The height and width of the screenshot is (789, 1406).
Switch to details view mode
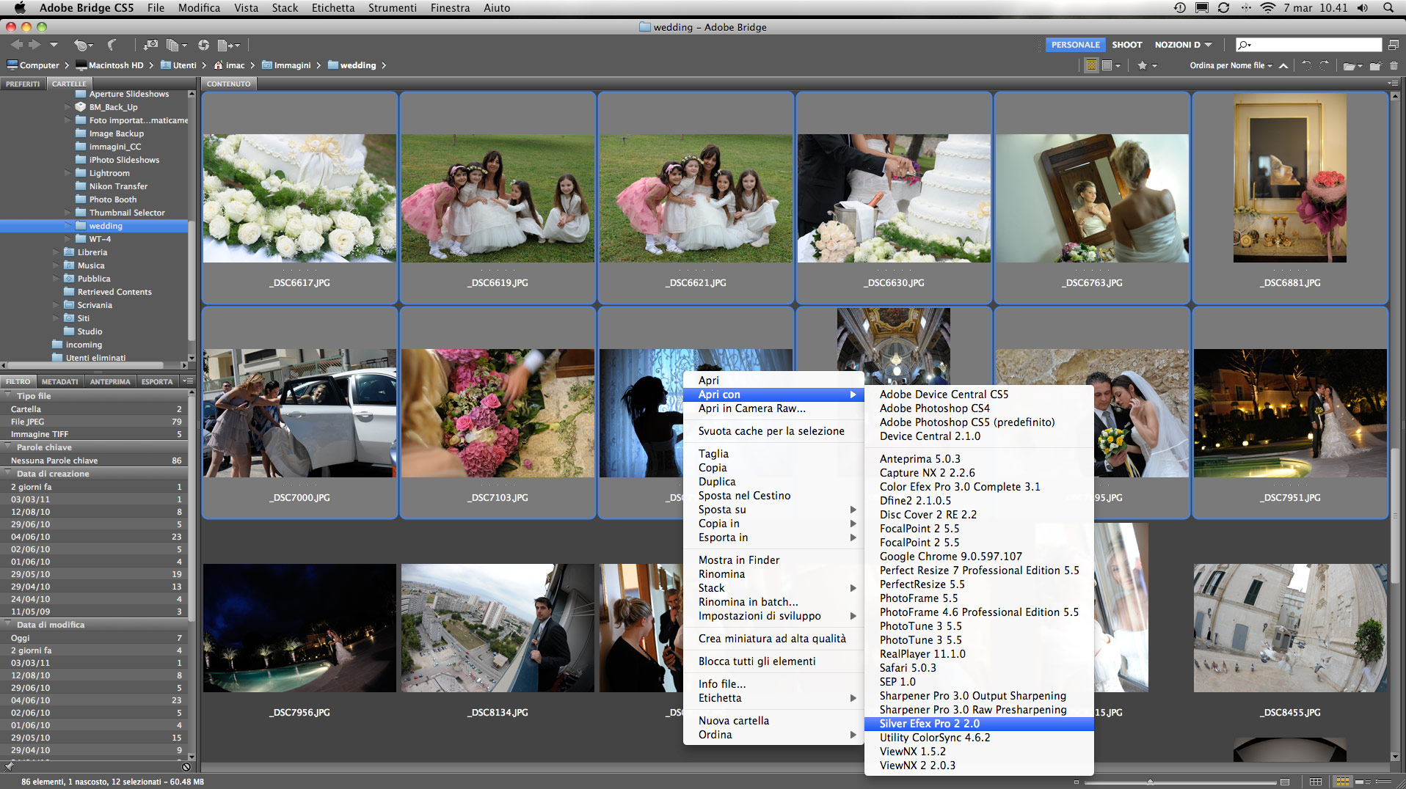(x=1363, y=782)
